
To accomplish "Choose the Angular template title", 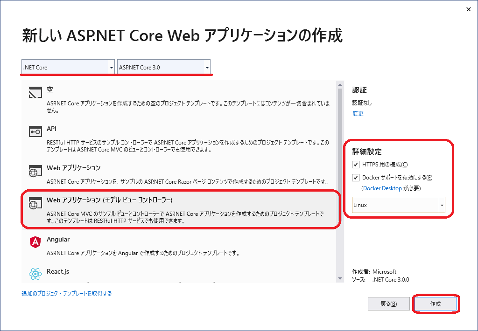I will click(x=58, y=239).
